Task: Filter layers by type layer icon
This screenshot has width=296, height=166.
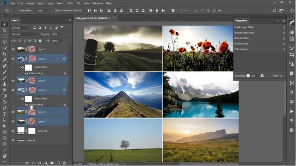Action: pyautogui.click(x=45, y=28)
